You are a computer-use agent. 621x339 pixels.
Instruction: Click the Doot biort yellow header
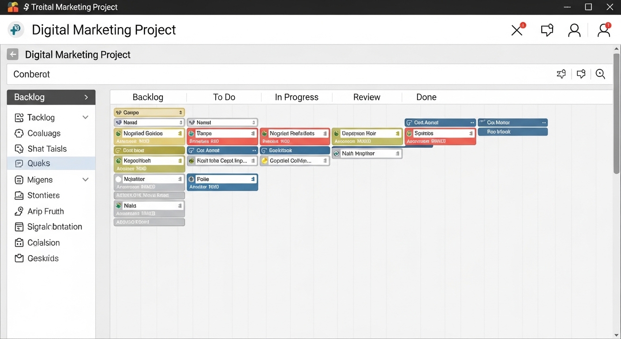150,151
